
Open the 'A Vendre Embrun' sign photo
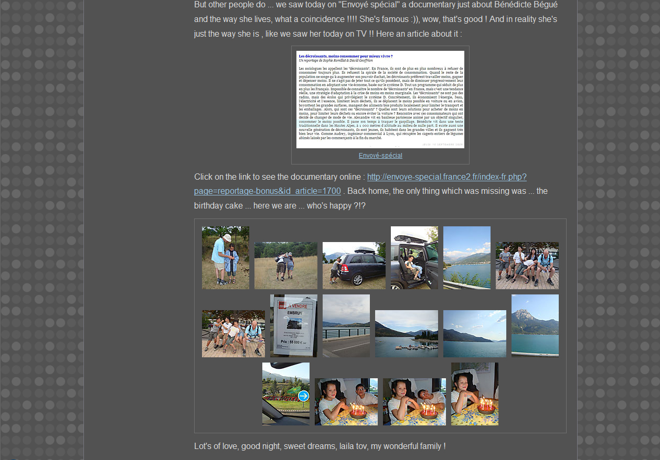(x=294, y=326)
